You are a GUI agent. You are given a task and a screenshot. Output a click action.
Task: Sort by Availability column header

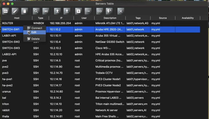[188, 18]
